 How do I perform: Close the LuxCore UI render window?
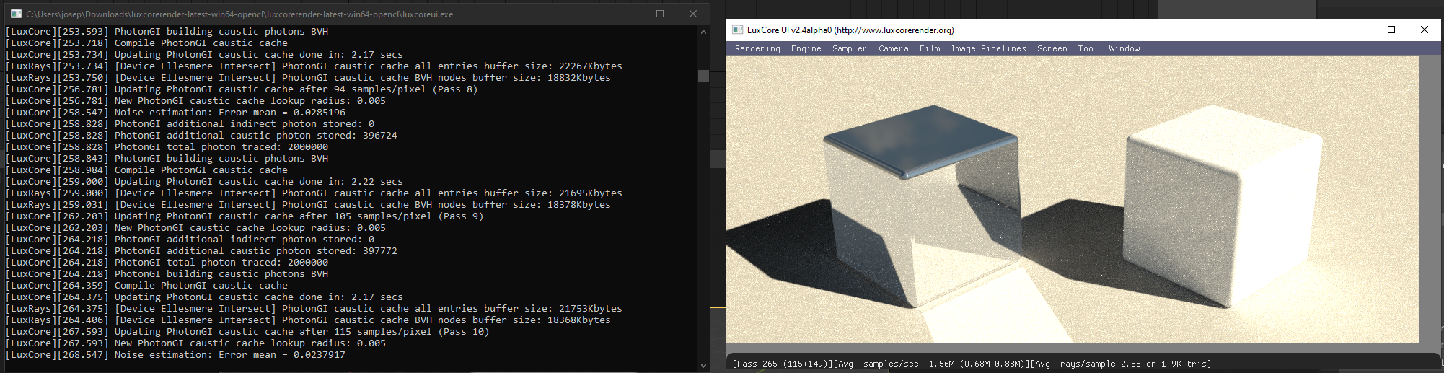click(x=1424, y=30)
